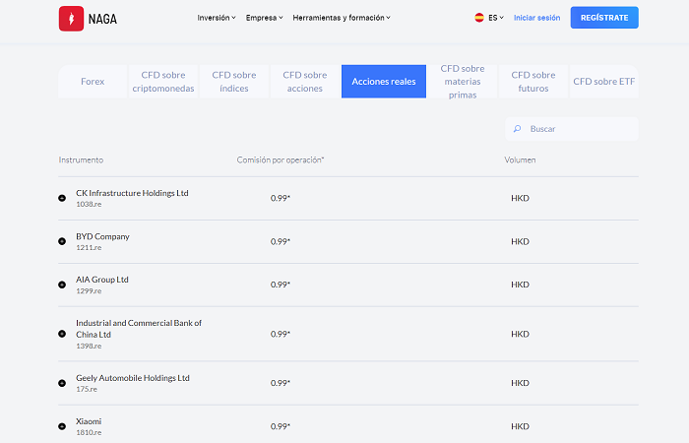
Task: Click the Volumen column header
Action: tap(520, 159)
